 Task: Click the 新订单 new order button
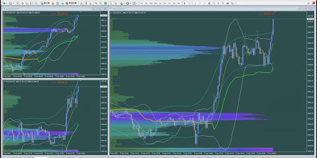(x=45, y=3)
